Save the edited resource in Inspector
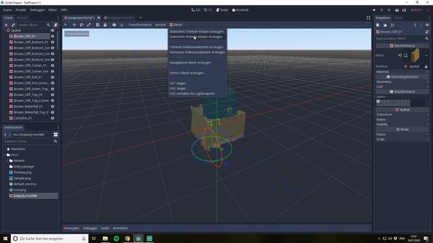The height and width of the screenshot is (243, 433). 392,25
